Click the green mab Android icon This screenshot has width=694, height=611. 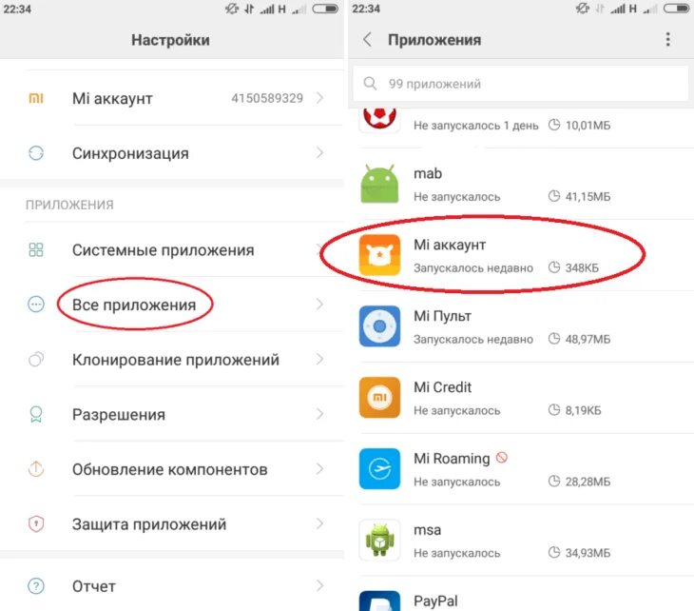tap(379, 184)
